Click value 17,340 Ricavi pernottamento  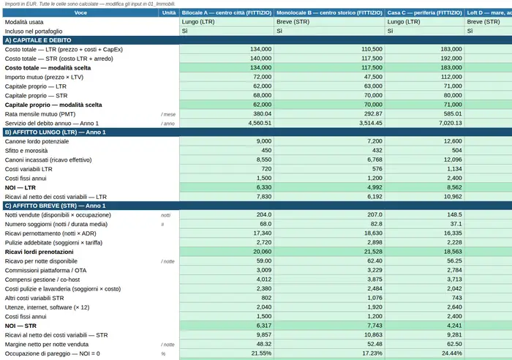262,233
